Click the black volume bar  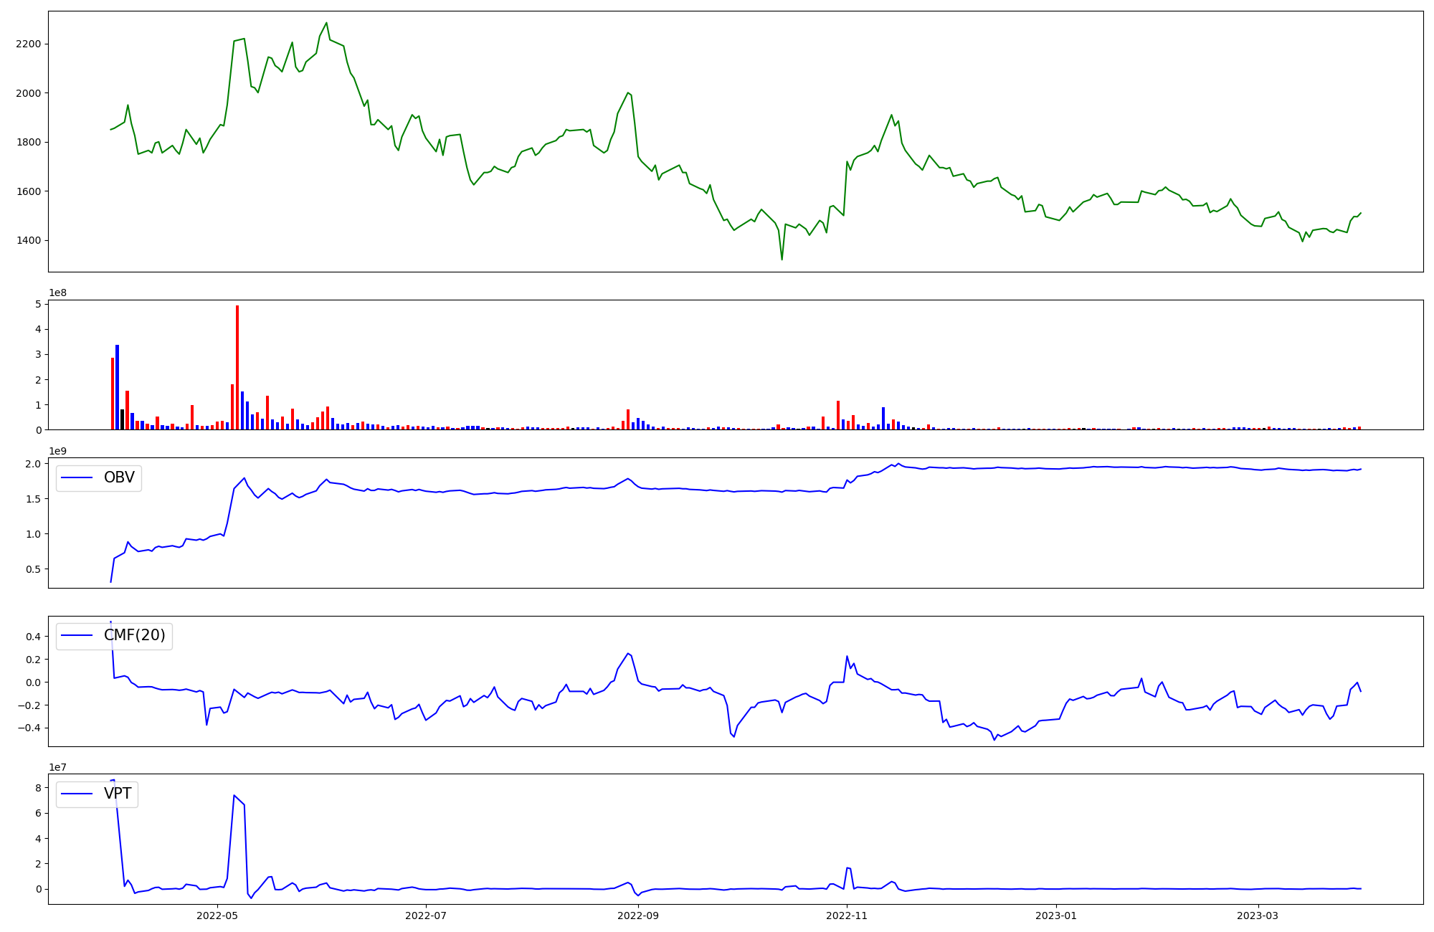[123, 420]
